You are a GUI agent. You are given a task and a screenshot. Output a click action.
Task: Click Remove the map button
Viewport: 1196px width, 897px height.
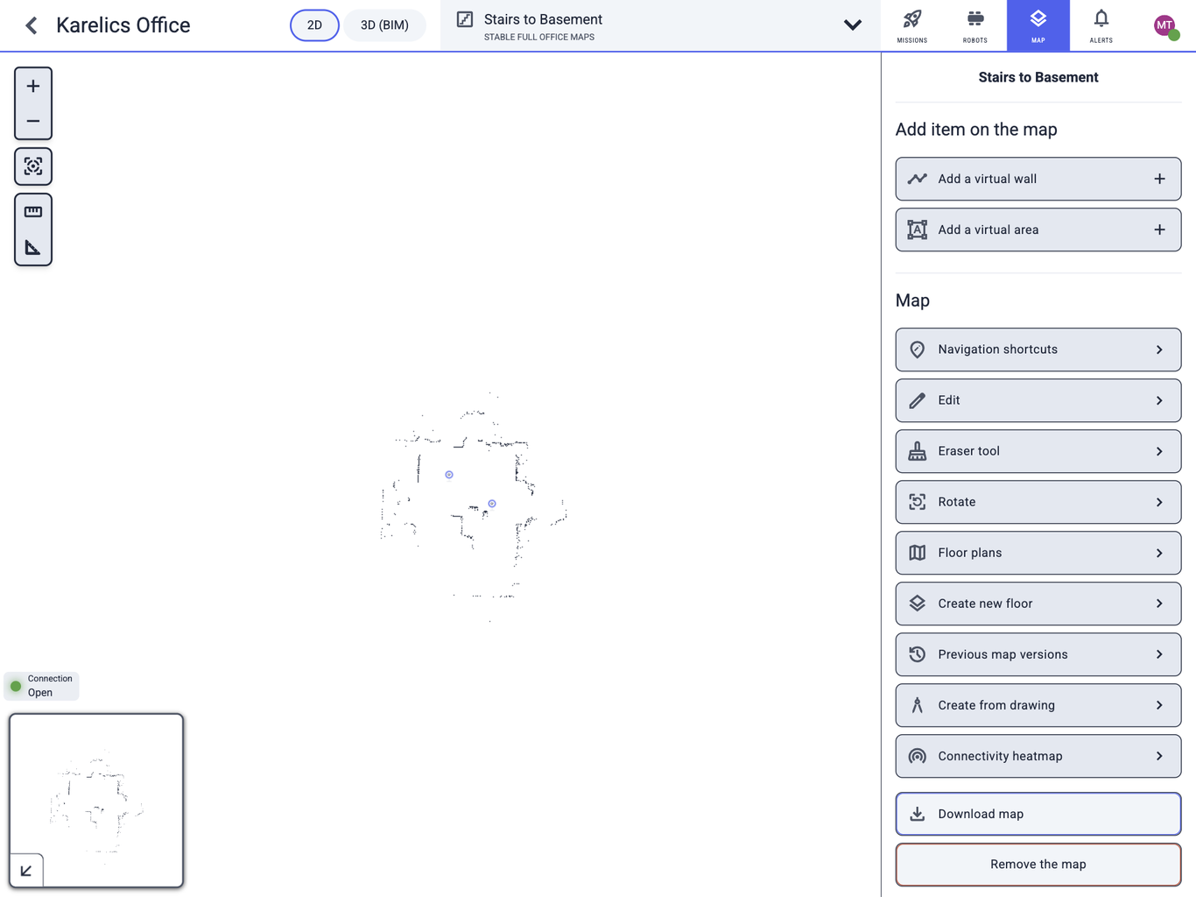click(1038, 865)
